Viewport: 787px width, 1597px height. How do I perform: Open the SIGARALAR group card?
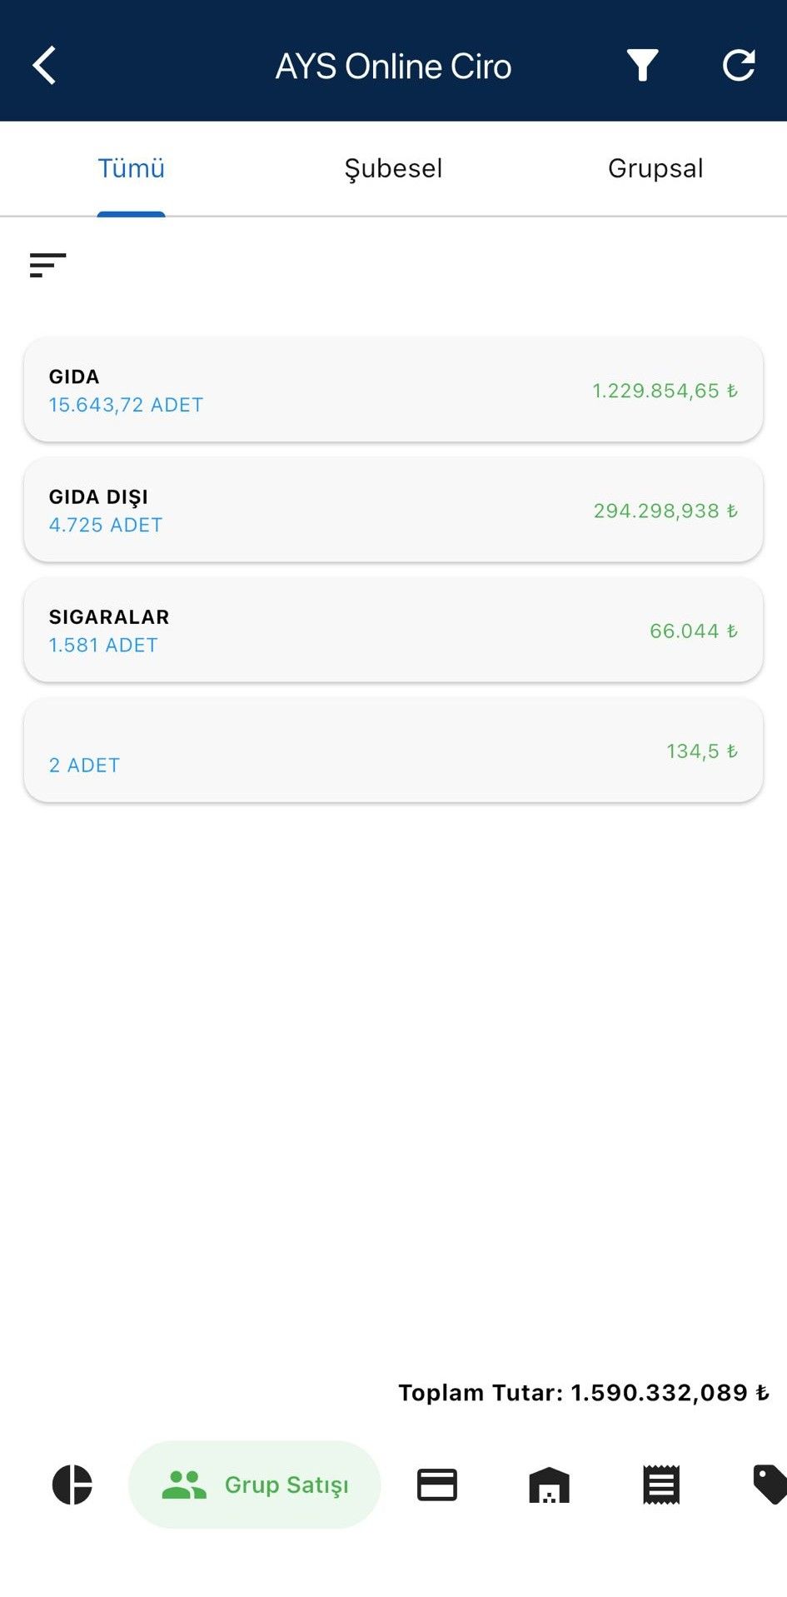[393, 630]
